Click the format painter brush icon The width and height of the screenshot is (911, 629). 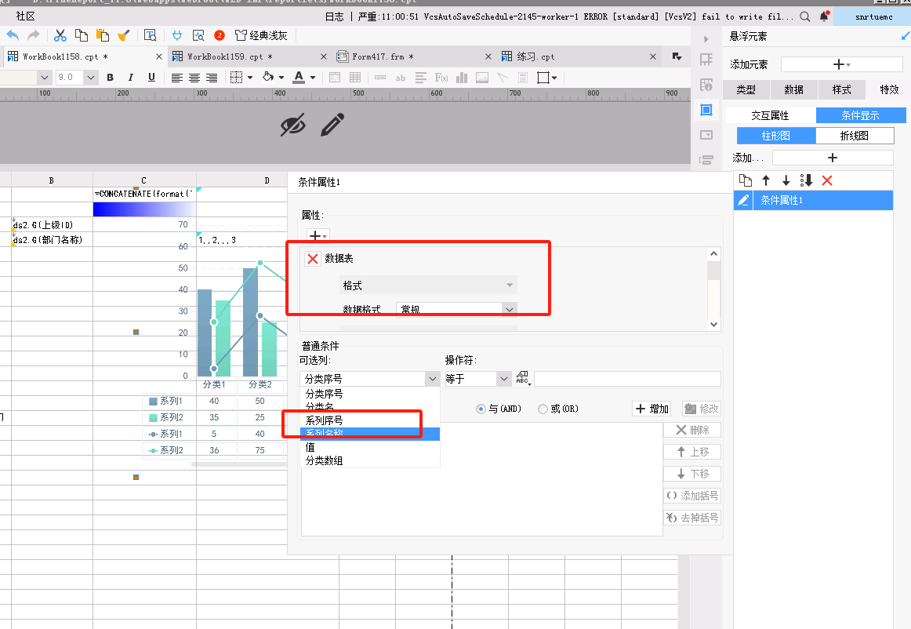122,35
